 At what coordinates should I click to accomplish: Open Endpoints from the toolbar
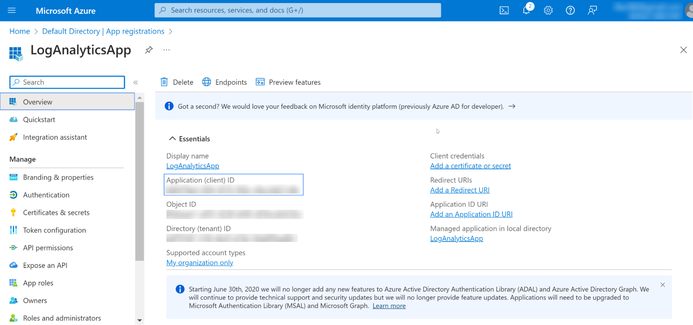point(225,82)
